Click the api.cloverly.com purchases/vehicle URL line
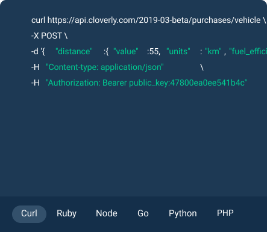The height and width of the screenshot is (232, 267). click(x=149, y=20)
